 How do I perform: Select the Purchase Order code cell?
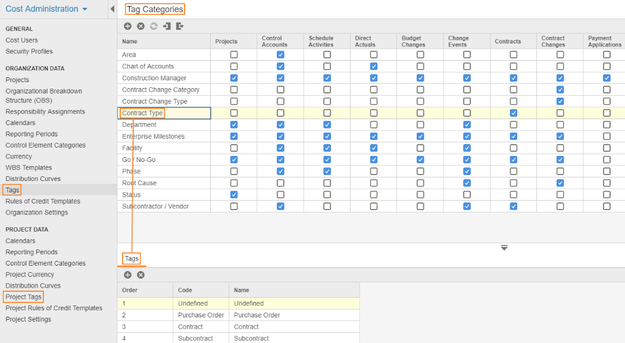(201, 315)
